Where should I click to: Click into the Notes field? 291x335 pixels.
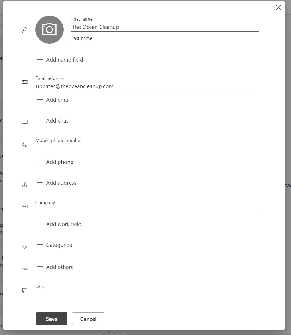(x=147, y=294)
